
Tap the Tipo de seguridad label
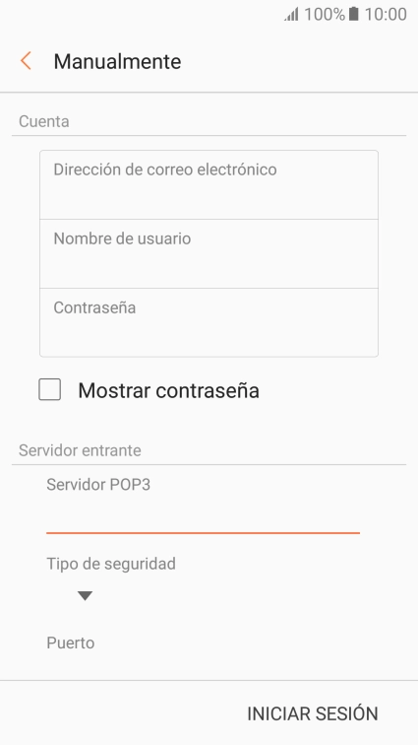(111, 564)
